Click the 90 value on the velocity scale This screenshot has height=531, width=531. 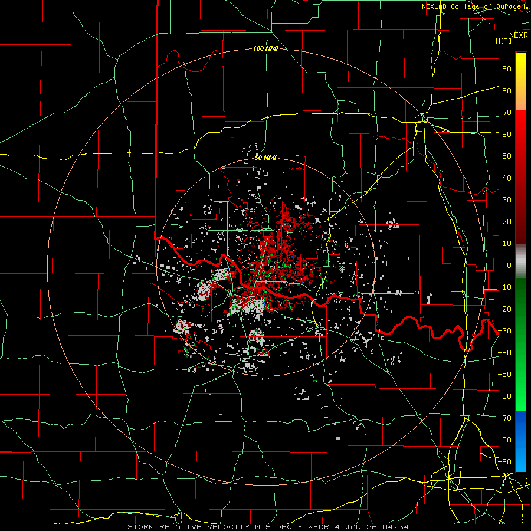pyautogui.click(x=507, y=69)
